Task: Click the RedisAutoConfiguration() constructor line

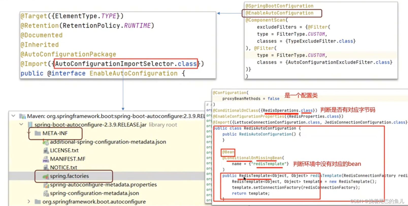Action: coord(262,134)
